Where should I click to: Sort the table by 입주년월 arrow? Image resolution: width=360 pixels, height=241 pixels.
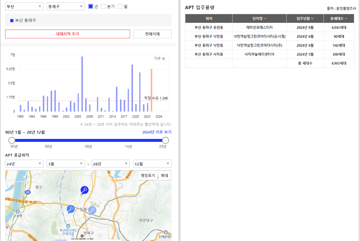[312, 19]
